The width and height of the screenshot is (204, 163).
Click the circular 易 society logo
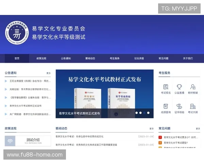pos(17,33)
